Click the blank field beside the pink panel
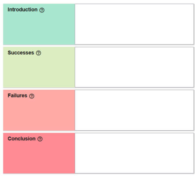This screenshot has height=176, width=195. (134, 153)
